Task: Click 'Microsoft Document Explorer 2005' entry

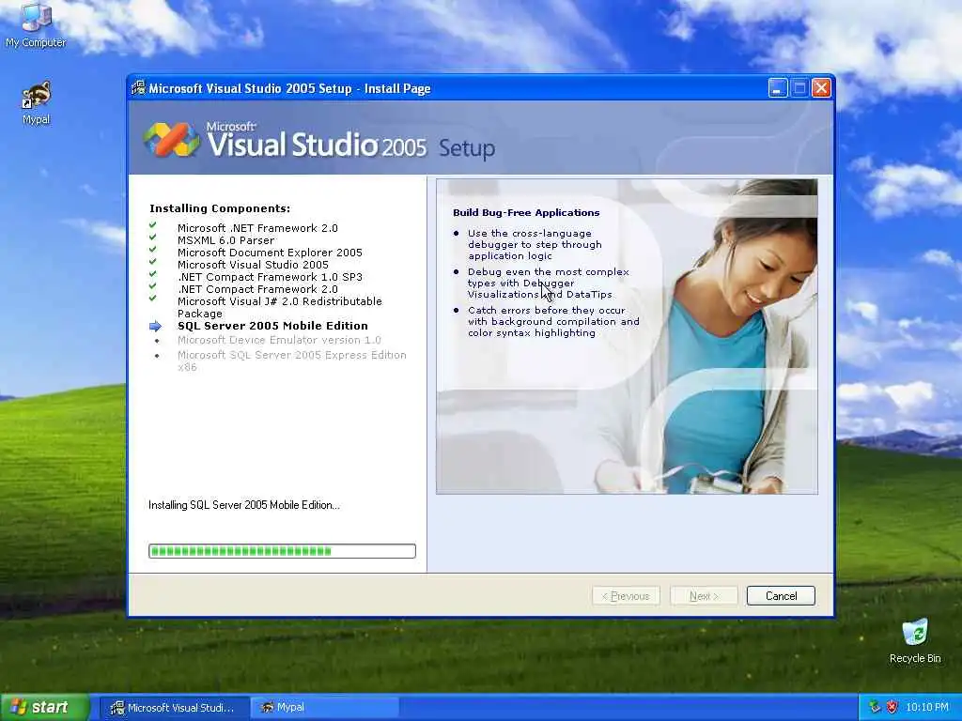Action: point(270,253)
